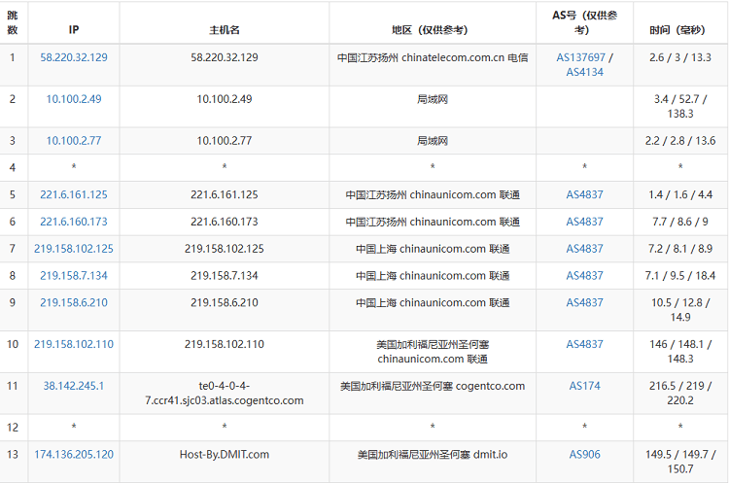Click hop number 4 cell

click(13, 168)
